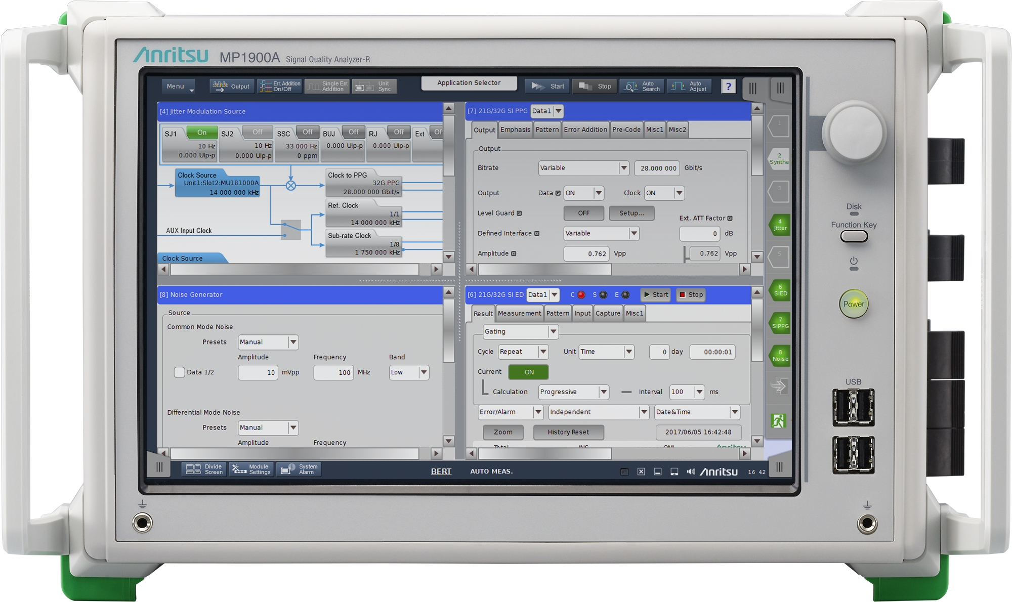
Task: Switch to the Emphasis tab
Action: tap(515, 130)
